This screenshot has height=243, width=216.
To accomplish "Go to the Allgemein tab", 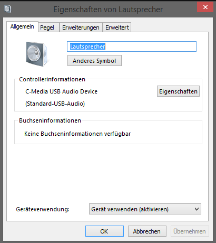I will tap(22, 27).
